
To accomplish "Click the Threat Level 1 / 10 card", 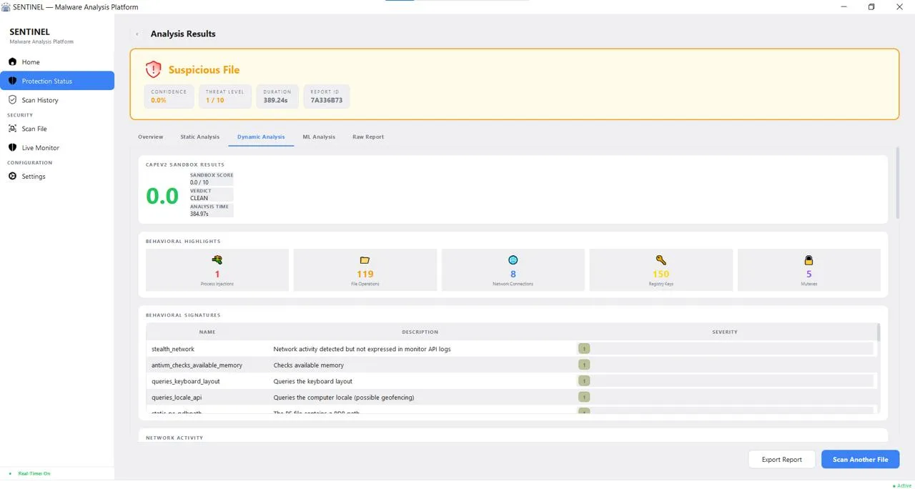I will (x=225, y=97).
